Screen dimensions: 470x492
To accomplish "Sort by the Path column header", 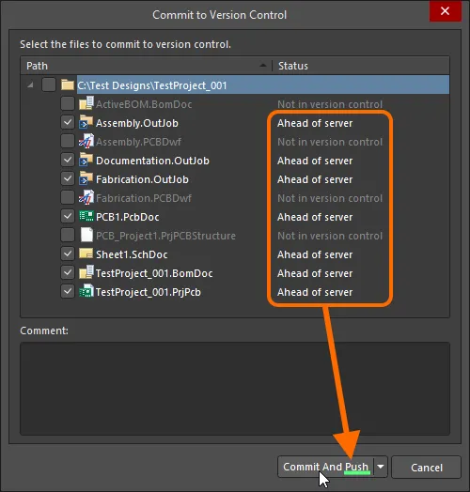I will pos(146,66).
